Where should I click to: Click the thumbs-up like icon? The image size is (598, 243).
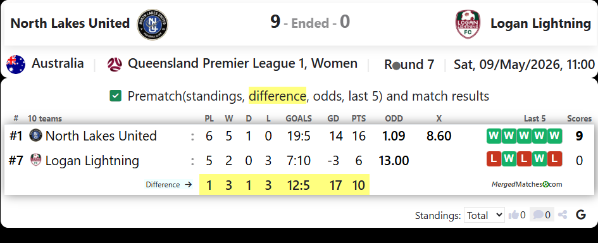coord(513,215)
